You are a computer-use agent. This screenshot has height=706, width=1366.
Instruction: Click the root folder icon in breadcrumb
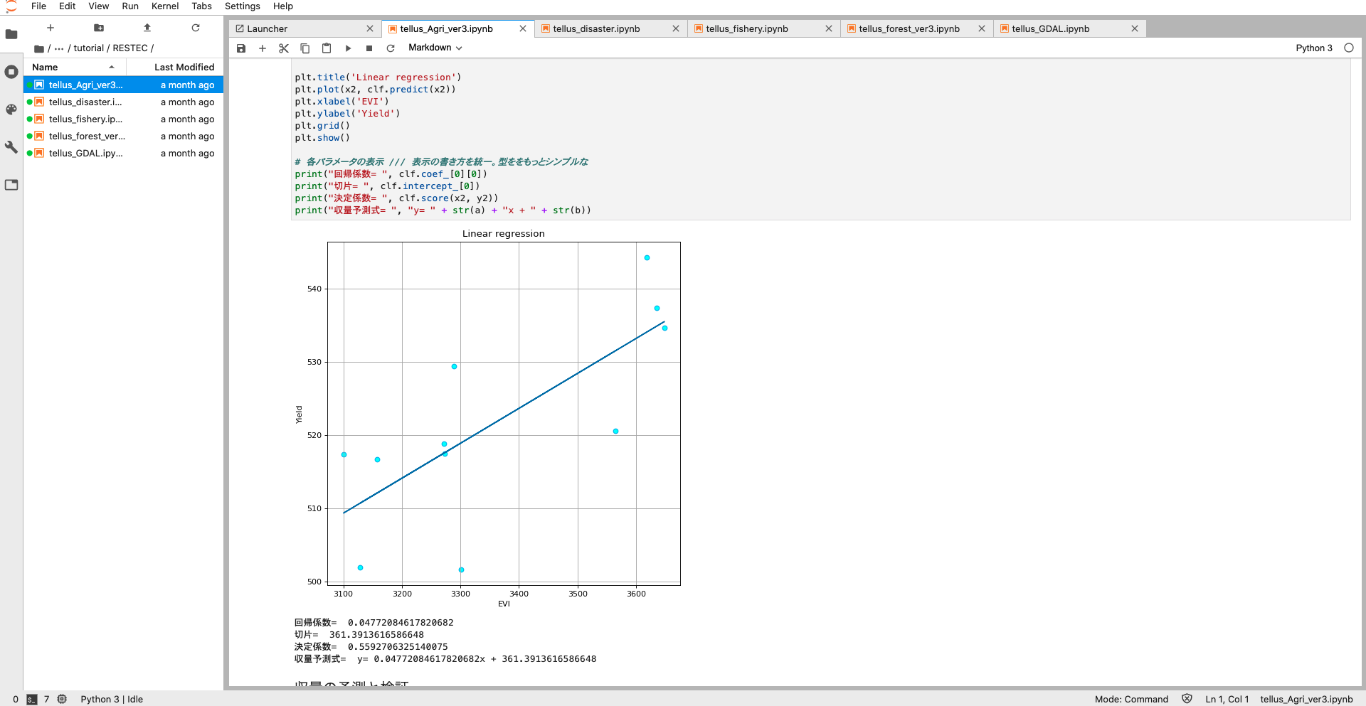click(x=39, y=48)
